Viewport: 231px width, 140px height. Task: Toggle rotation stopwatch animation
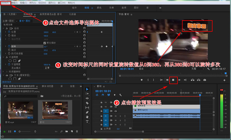click(9, 46)
